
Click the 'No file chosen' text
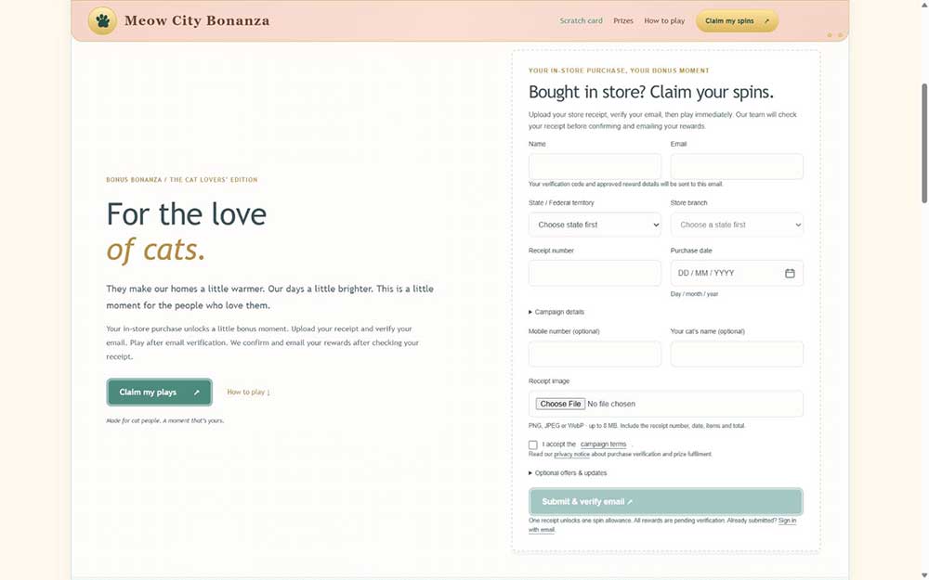point(611,404)
